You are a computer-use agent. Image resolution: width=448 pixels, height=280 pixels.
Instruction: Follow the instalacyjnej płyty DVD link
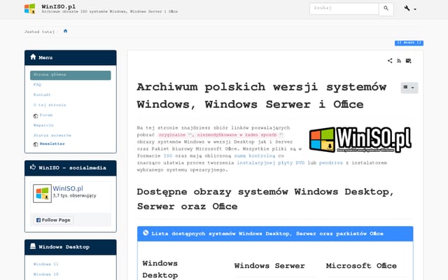pyautogui.click(x=271, y=163)
